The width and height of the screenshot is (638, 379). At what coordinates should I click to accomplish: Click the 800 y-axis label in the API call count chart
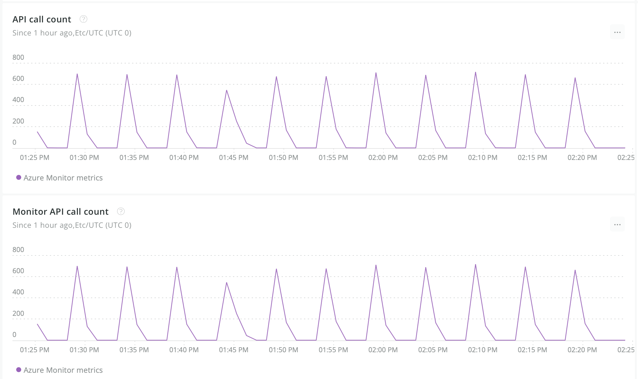18,57
